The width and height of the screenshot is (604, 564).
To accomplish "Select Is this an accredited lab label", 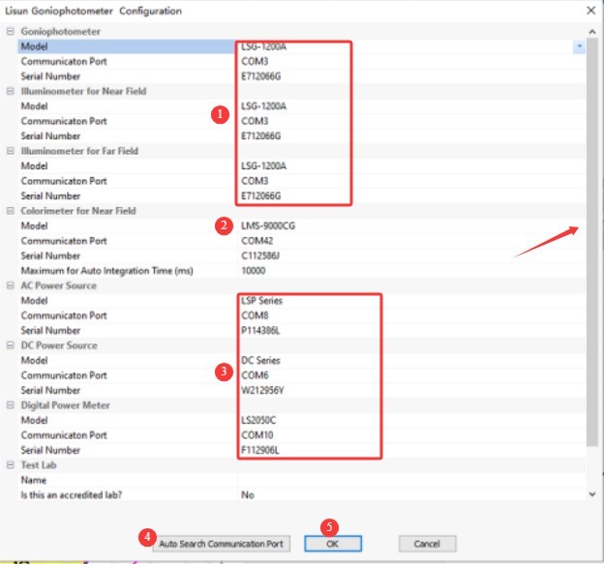I will coord(72,495).
